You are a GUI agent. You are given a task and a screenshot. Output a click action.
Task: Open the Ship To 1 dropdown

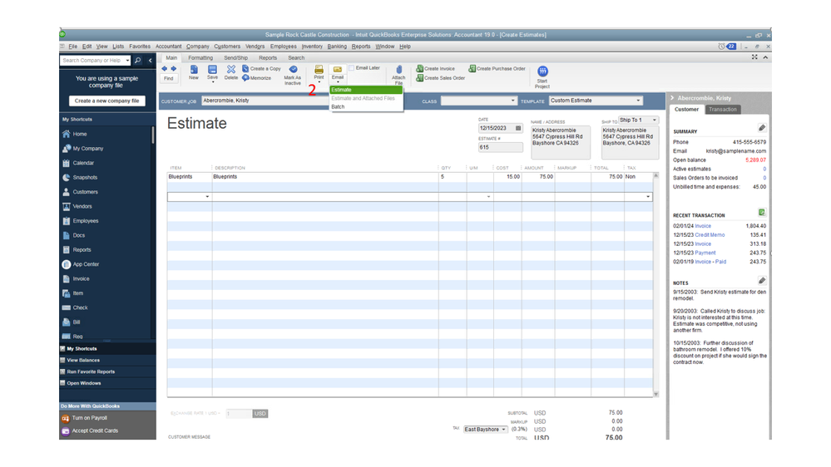pos(638,120)
